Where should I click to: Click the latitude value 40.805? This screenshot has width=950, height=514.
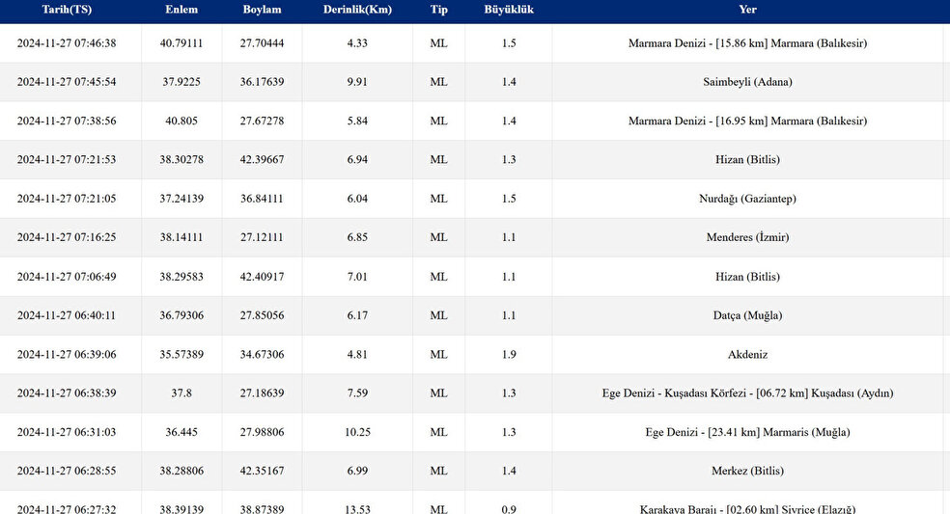coord(182,122)
